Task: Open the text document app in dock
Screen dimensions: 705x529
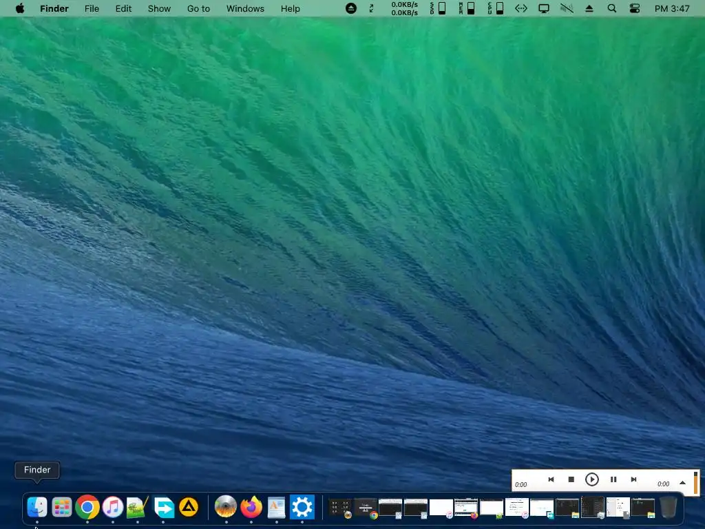Action: tap(276, 508)
